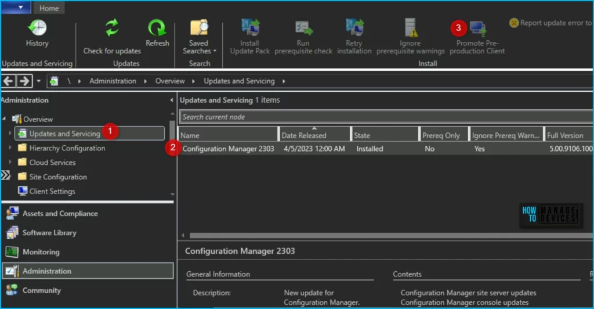Go back with the navigation back arrow

tap(9, 81)
